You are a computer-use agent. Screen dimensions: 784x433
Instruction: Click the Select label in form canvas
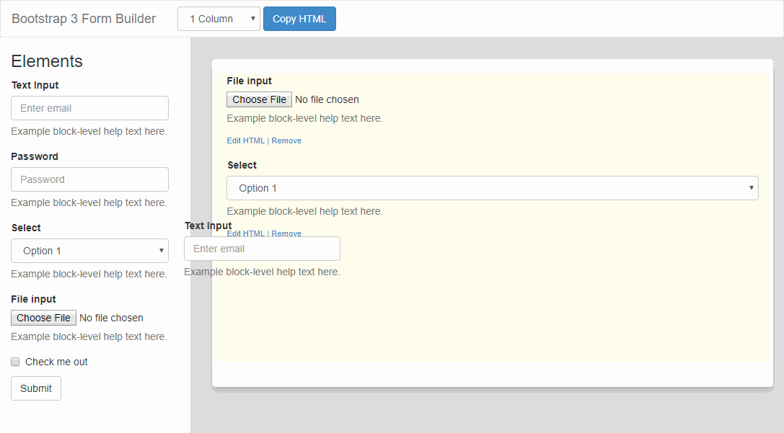click(x=242, y=165)
